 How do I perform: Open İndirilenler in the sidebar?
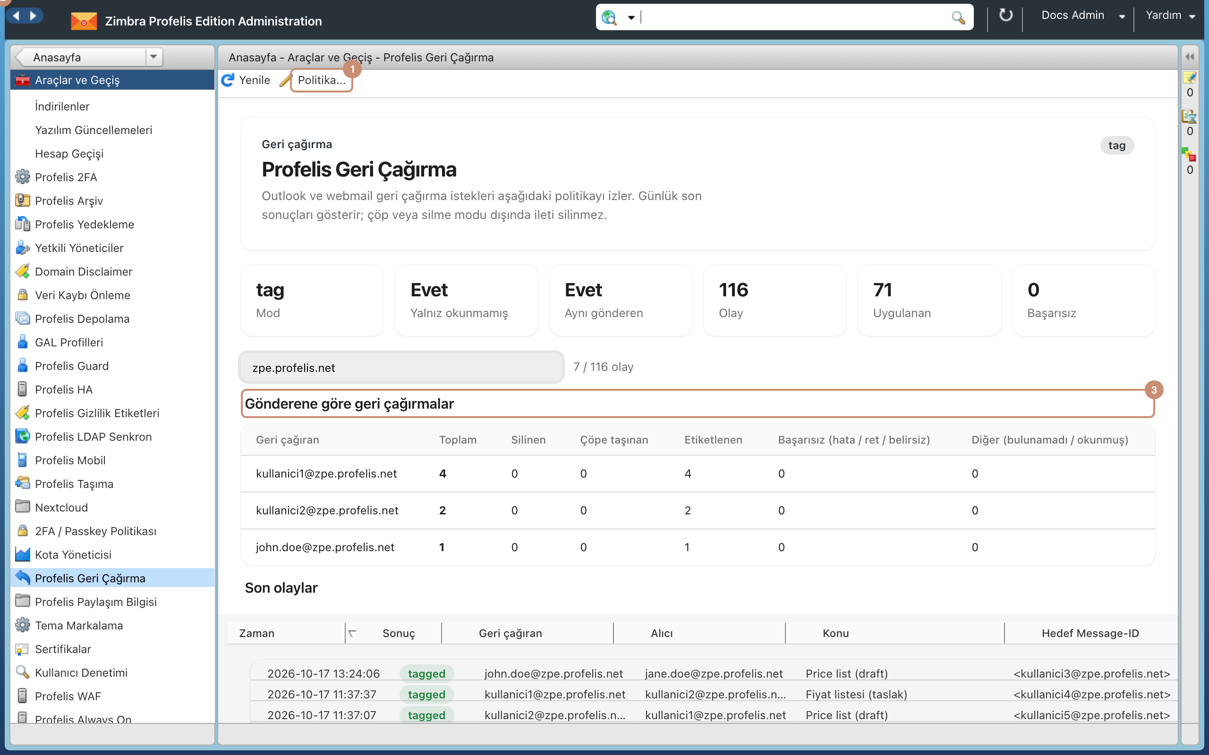pyautogui.click(x=62, y=106)
